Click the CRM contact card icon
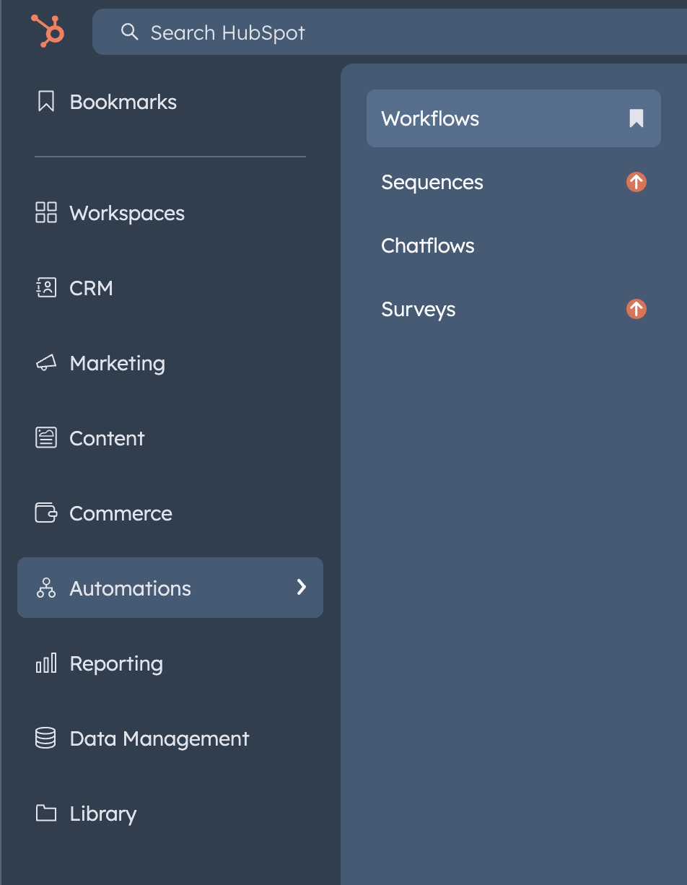The width and height of the screenshot is (687, 885). 46,288
